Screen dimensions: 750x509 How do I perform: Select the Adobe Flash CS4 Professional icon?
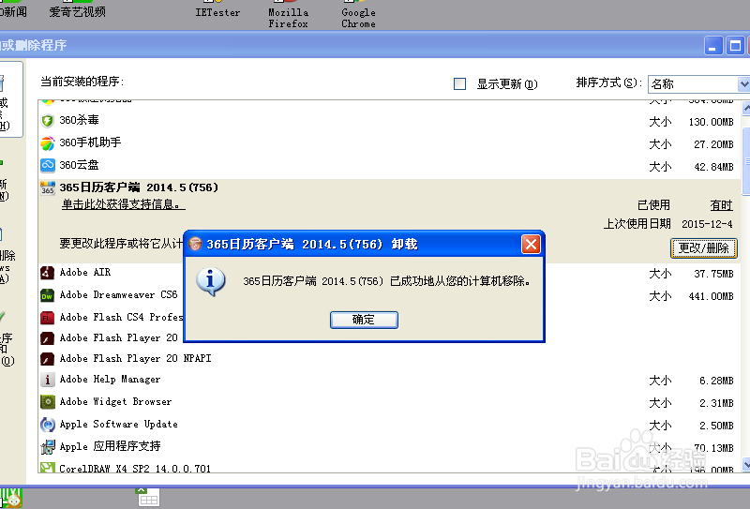tap(48, 317)
